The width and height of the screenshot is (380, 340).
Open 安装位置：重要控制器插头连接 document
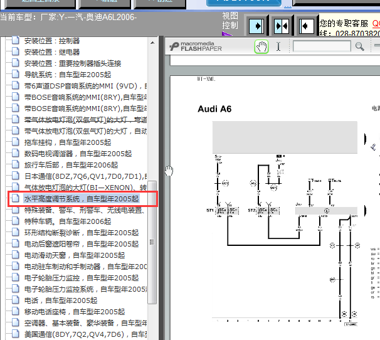(x=73, y=63)
